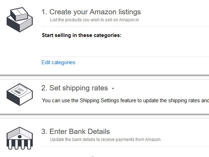Click the shipping parcel icon
The image size is (209, 157).
20,94
